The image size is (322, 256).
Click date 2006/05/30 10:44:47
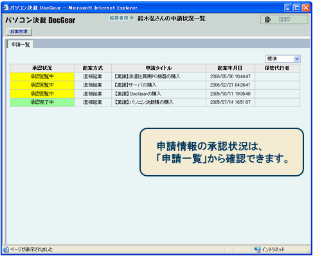230,76
